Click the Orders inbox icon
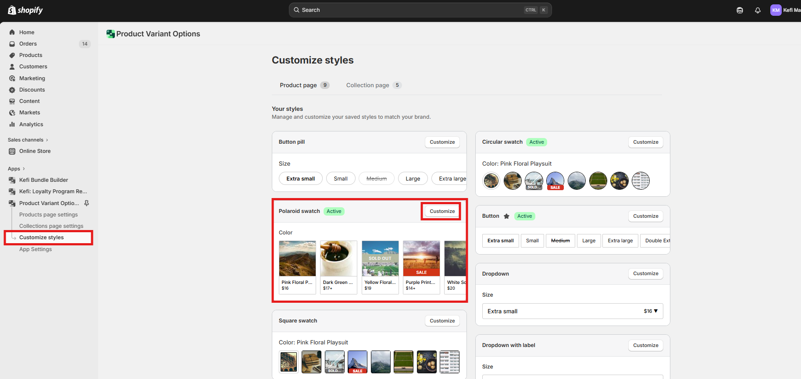 tap(12, 44)
